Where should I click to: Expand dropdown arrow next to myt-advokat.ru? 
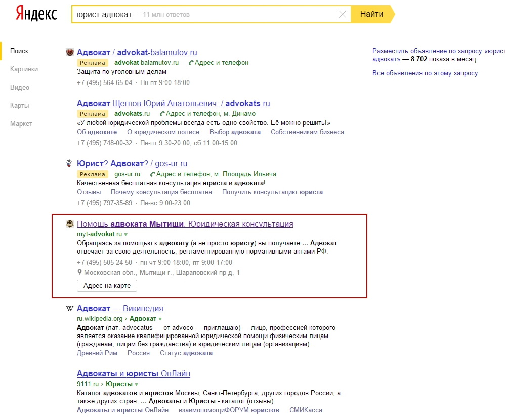pos(125,234)
